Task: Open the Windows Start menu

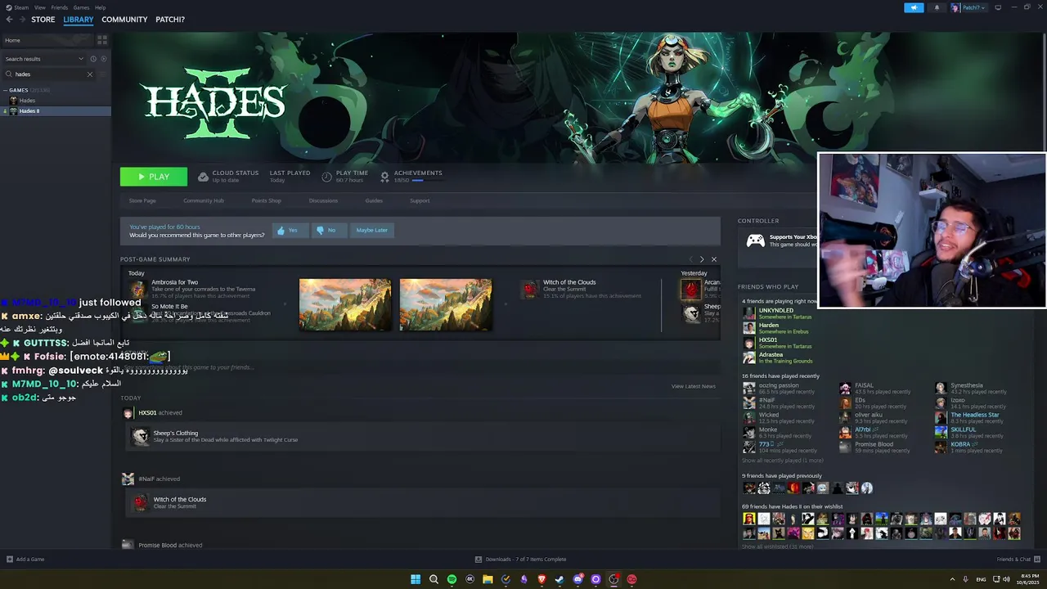Action: pyautogui.click(x=416, y=579)
